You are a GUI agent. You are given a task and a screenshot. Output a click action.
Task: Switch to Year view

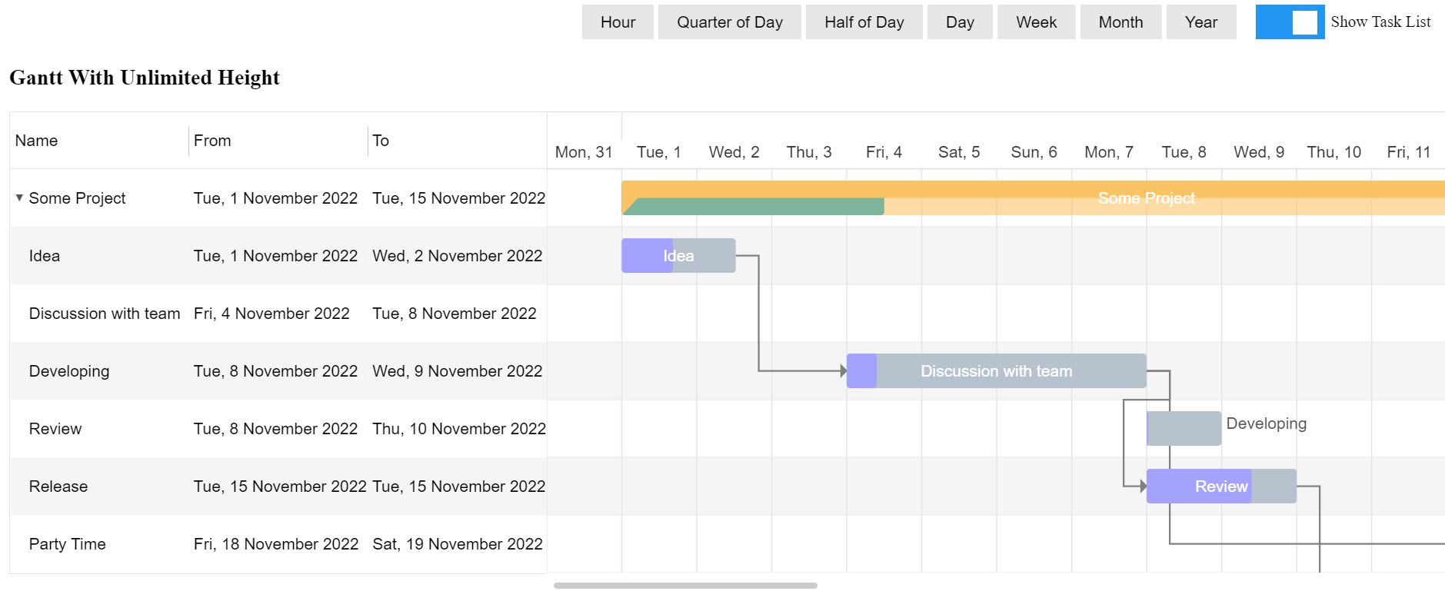click(1200, 22)
